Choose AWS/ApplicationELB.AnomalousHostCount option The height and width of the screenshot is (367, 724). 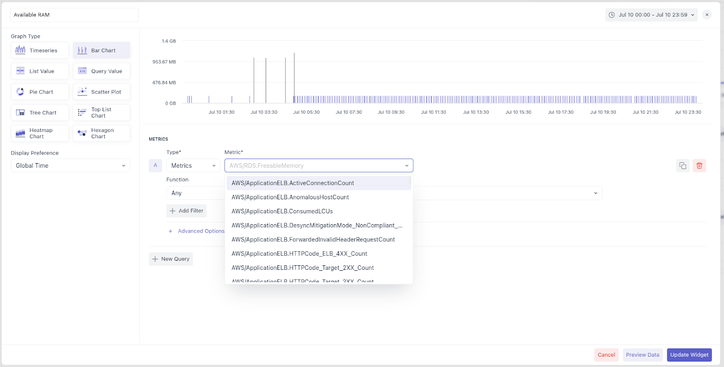click(319, 197)
